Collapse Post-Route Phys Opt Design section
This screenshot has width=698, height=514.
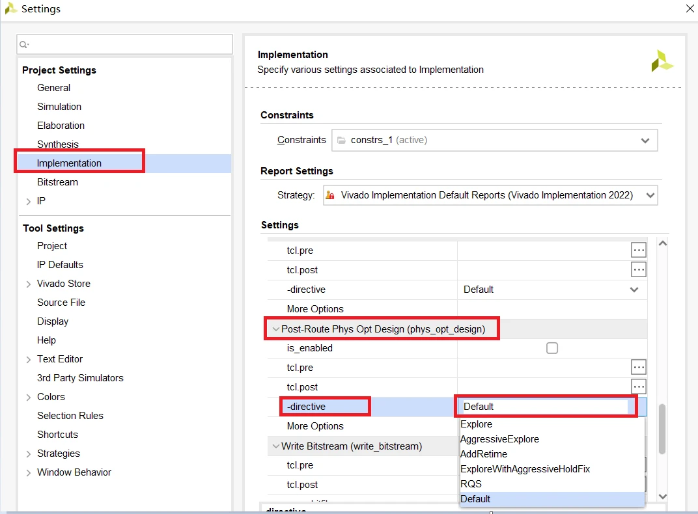pos(276,329)
